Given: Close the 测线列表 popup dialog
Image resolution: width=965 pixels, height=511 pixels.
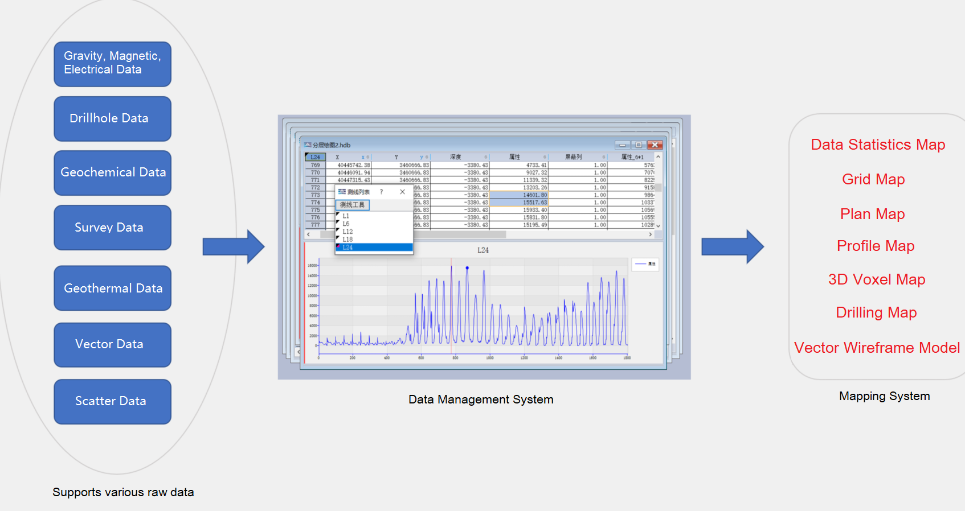Looking at the screenshot, I should coord(402,192).
